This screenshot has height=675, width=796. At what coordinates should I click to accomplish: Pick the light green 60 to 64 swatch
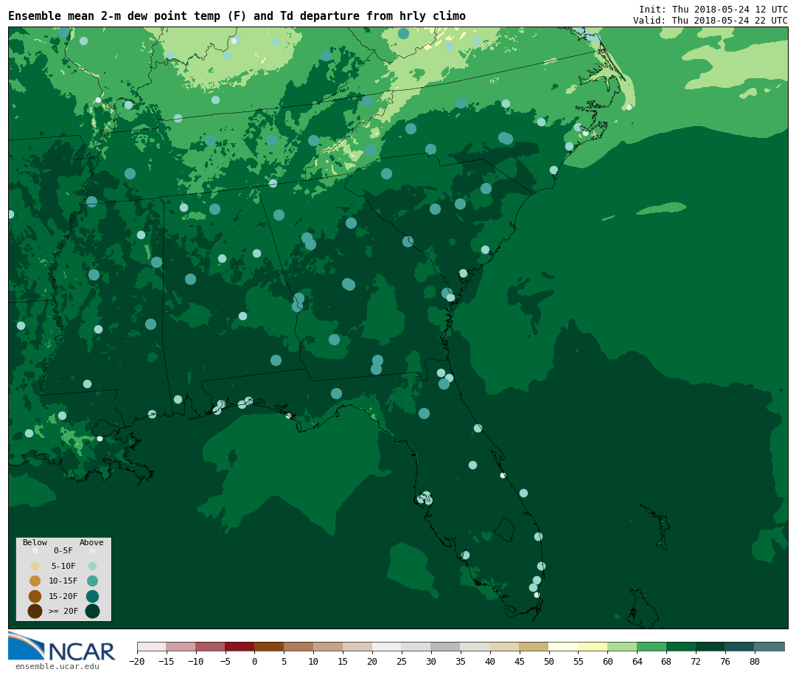point(622,646)
